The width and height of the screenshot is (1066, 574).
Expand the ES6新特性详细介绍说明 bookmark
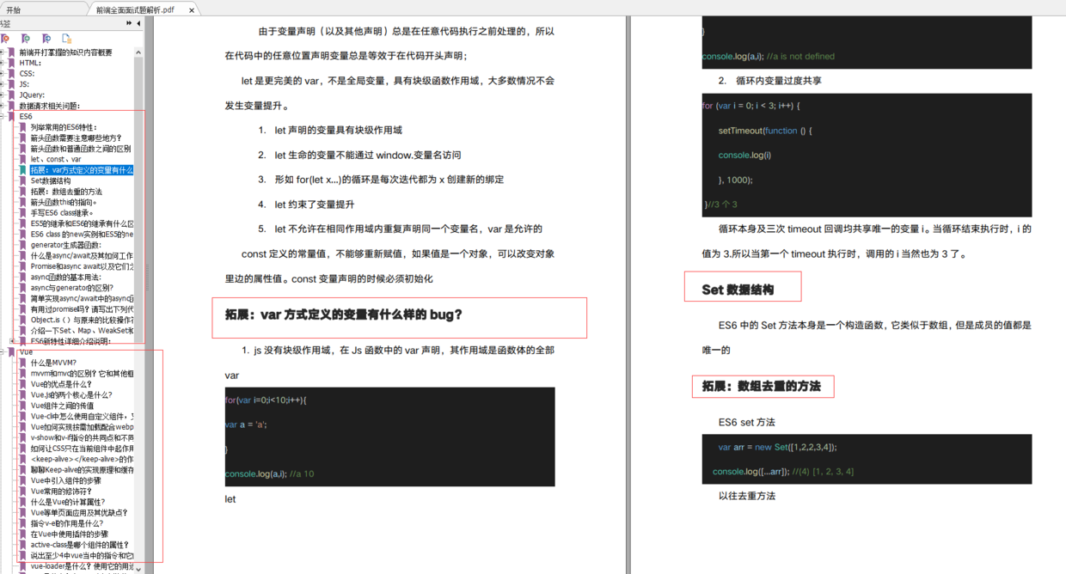[14, 341]
